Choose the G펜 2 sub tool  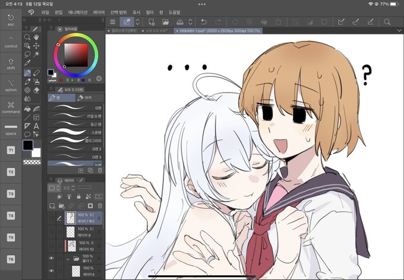75,149
